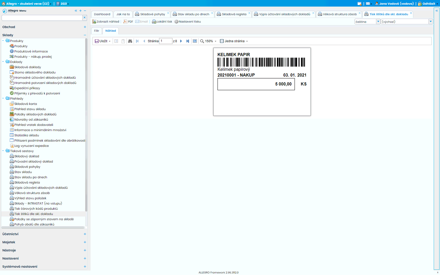This screenshot has height=275, width=440.
Task: Go to next page in preview
Action: [x=181, y=41]
